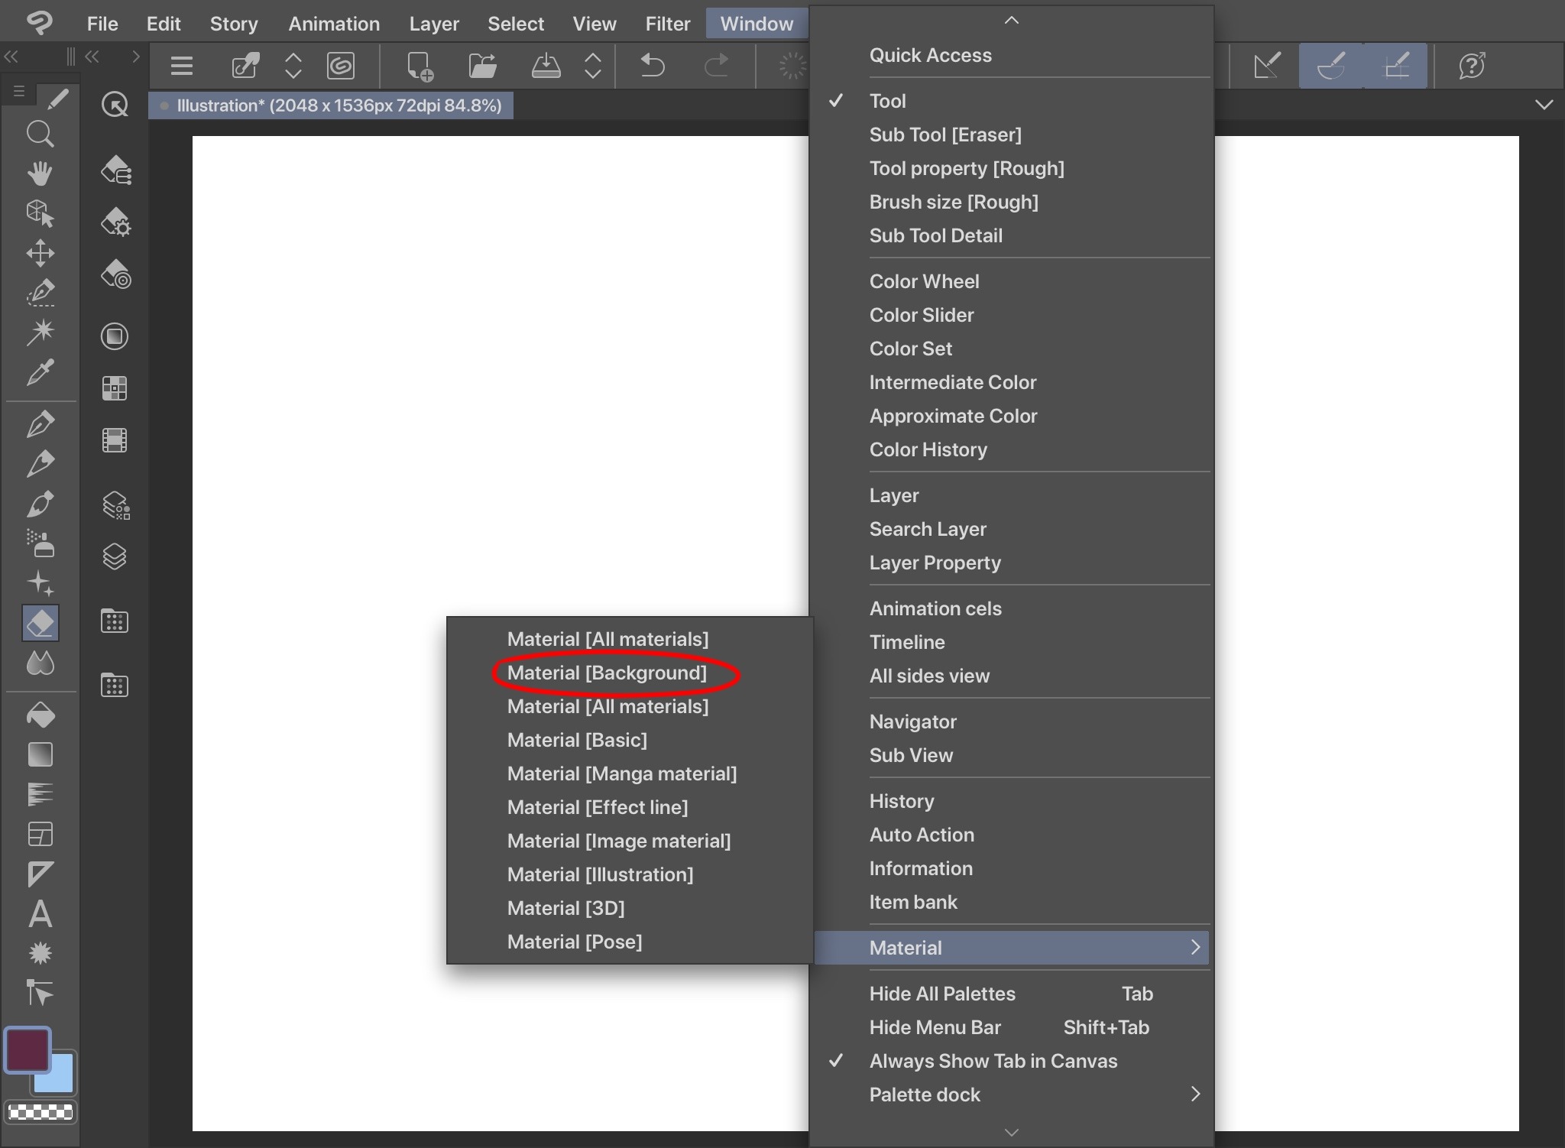Choose Material [Background] from submenu
The width and height of the screenshot is (1565, 1148).
tap(630, 673)
